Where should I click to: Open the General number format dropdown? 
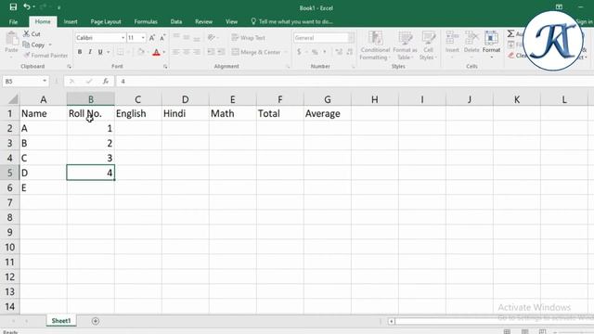[351, 38]
